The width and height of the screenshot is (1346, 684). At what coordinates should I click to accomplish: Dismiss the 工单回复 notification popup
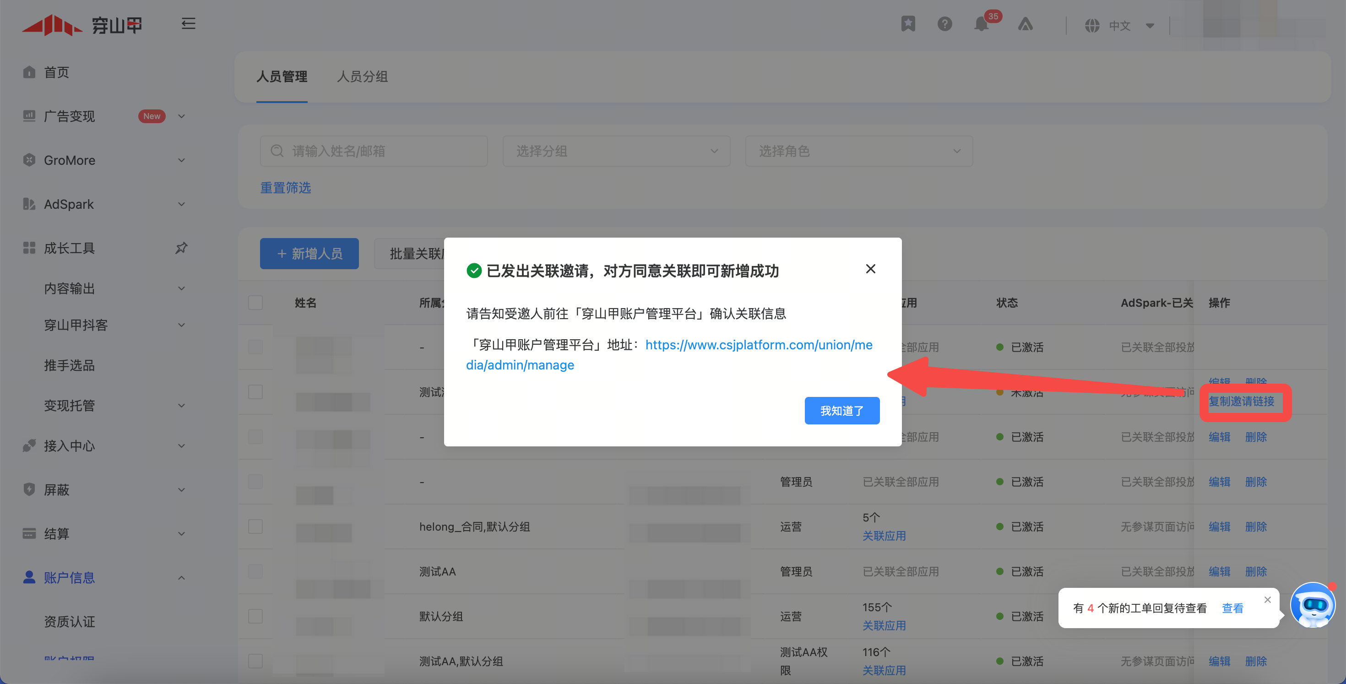point(1268,599)
